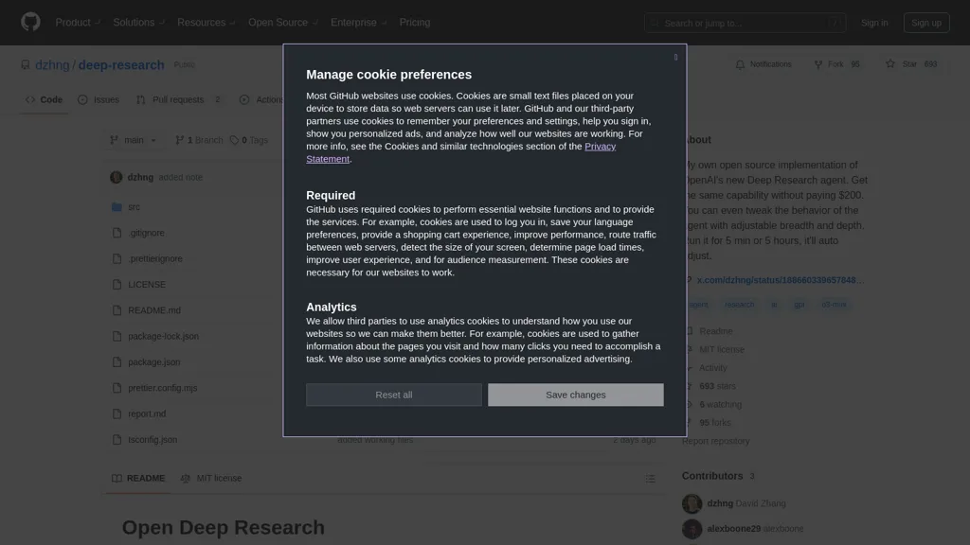Screen dimensions: 970x545
Task: Open the dzhng owner profile link
Action: click(x=52, y=65)
